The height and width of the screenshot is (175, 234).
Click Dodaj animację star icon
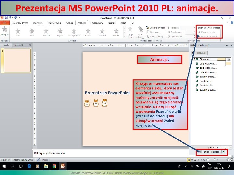point(140,29)
